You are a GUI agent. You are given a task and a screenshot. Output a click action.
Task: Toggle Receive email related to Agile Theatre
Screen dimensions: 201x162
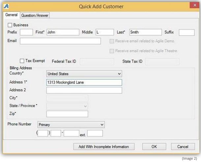[112, 51]
